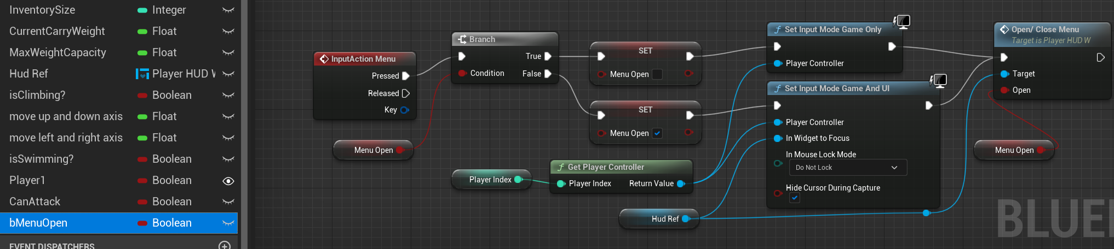Click upper SET node title
Viewport: 1114px width, 249px height.
tap(645, 51)
